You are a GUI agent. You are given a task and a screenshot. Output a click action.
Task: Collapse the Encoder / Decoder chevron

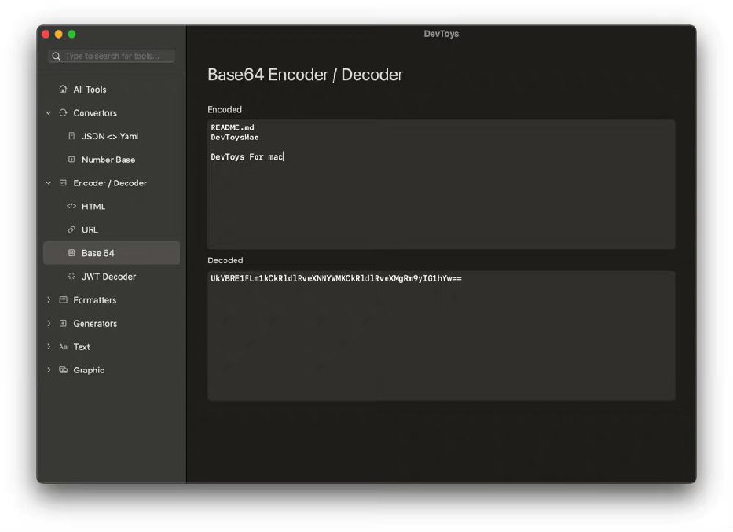click(49, 183)
